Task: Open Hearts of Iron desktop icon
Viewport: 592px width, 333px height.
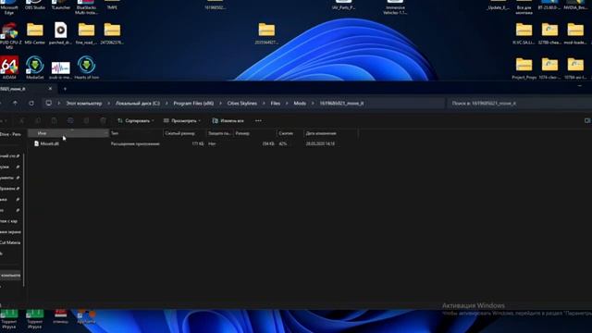Action: 86,68
